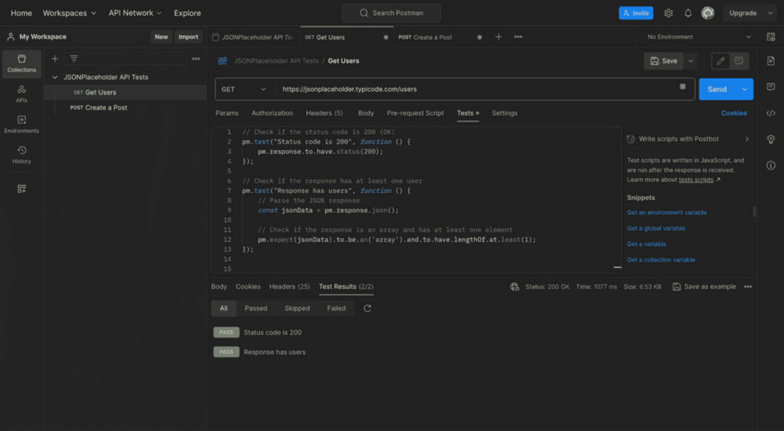Click the Get a global variable snippet
784x431 pixels.
point(656,228)
